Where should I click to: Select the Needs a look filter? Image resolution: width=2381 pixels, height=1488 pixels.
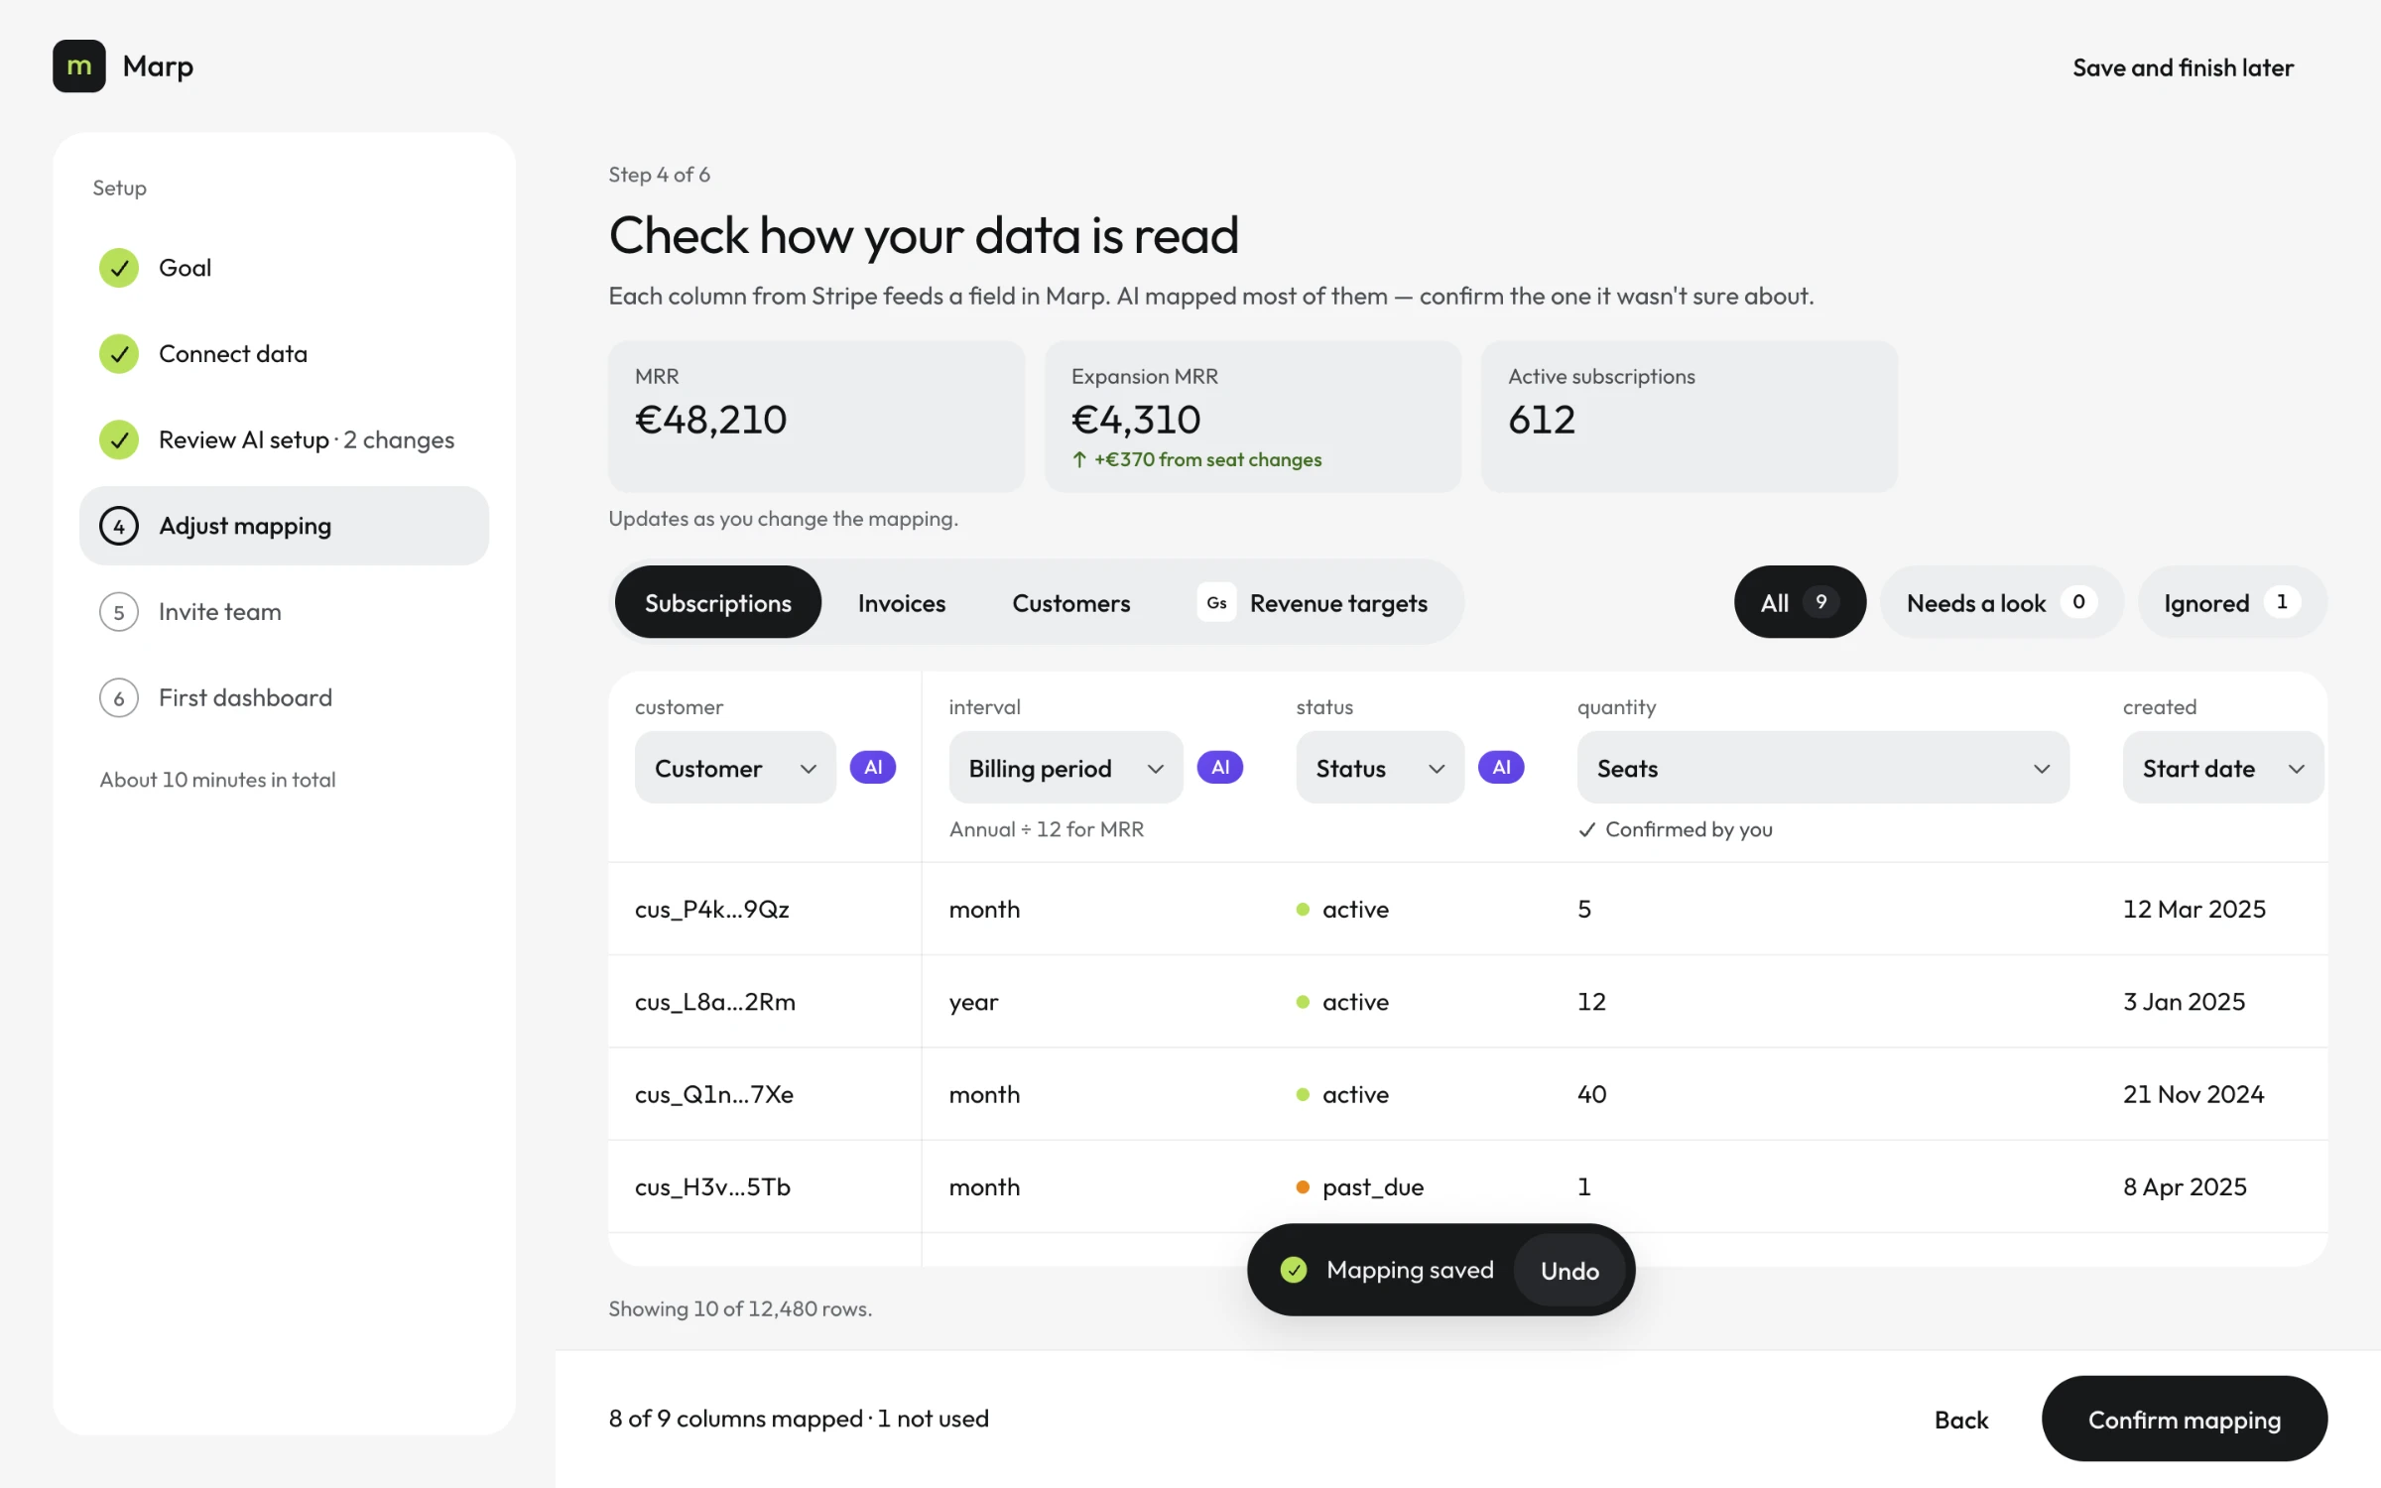click(x=2002, y=602)
